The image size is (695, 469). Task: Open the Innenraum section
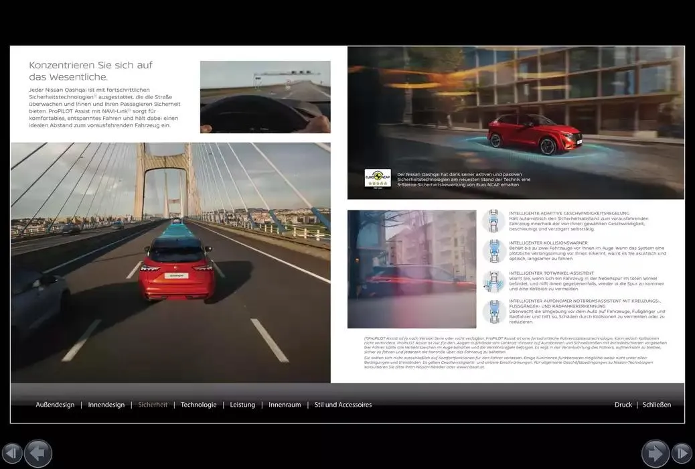(x=285, y=405)
